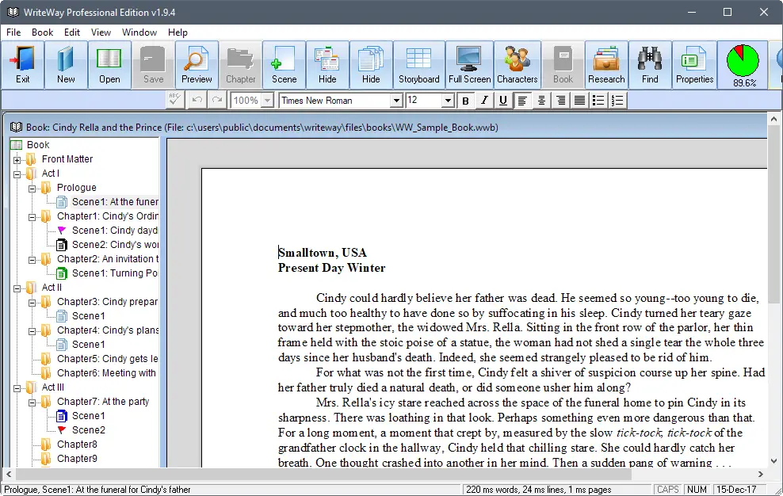Toggle italic formatting
Viewport: 783px width, 496px height.
click(484, 101)
